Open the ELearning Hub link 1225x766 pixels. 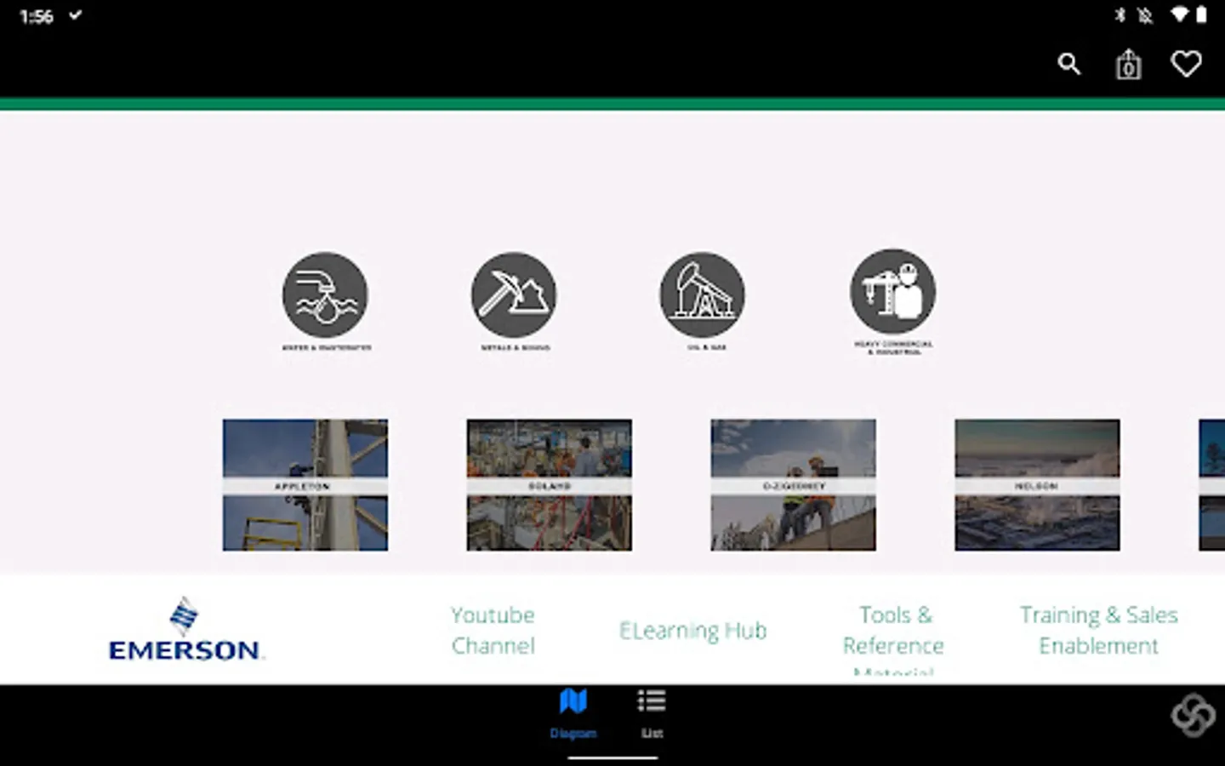(x=693, y=630)
